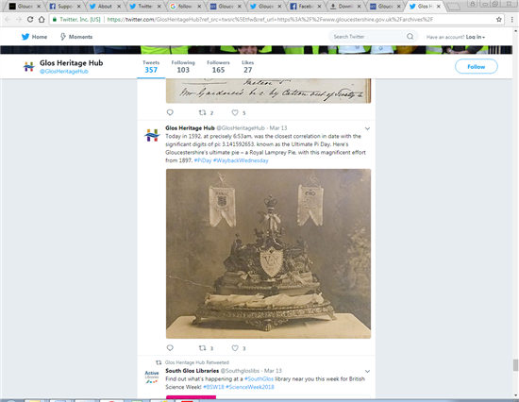Click the Twitter bird Home icon
Screen dimensions: 519x402
point(25,37)
